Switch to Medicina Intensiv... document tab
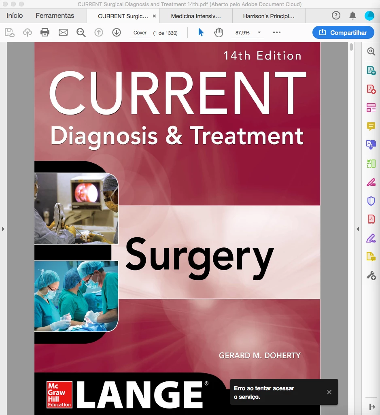The width and height of the screenshot is (380, 415). [x=196, y=16]
